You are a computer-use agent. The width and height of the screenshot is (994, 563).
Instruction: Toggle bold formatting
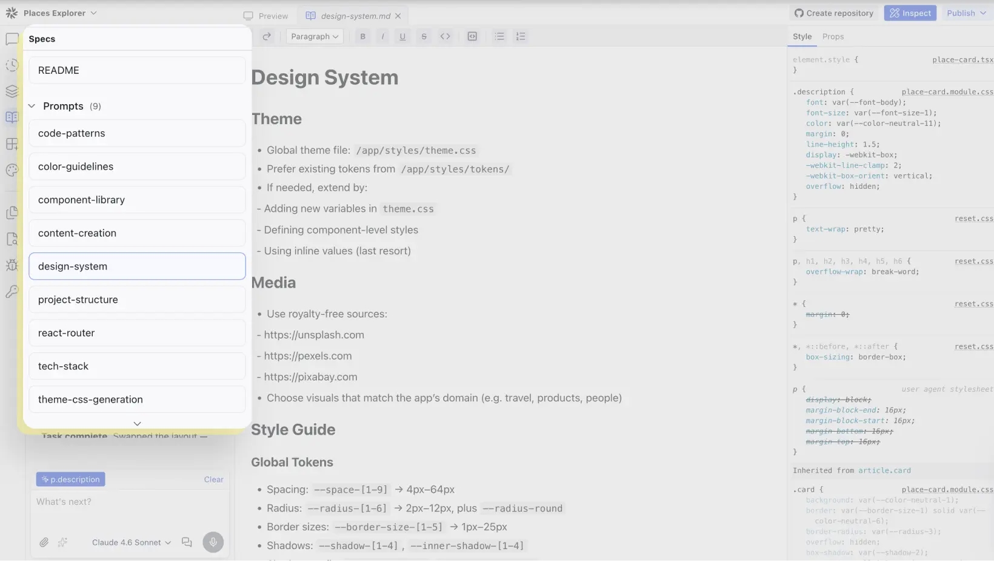point(362,36)
